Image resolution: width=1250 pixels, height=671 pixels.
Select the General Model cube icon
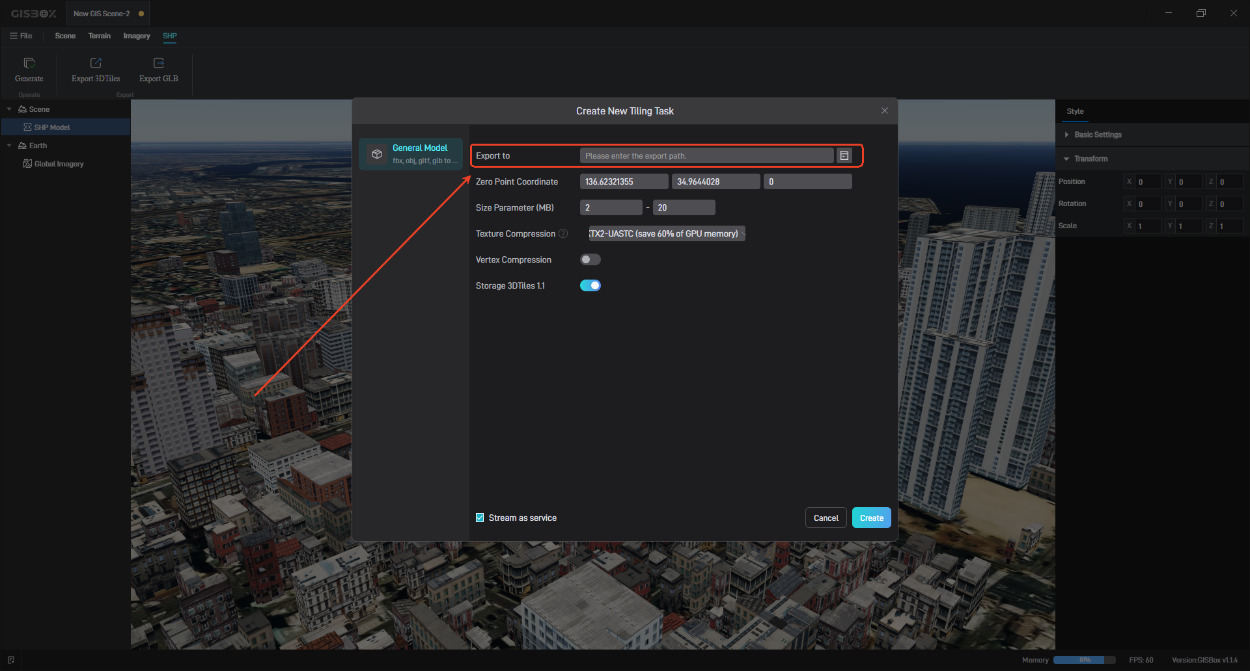(377, 154)
